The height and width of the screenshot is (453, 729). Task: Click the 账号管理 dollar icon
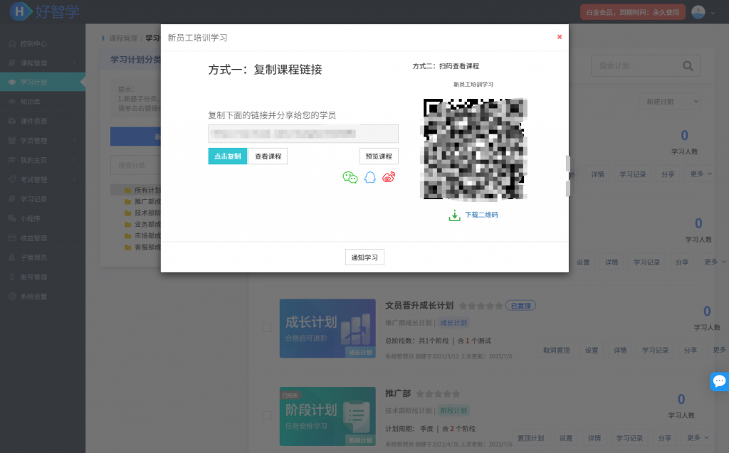pos(12,277)
